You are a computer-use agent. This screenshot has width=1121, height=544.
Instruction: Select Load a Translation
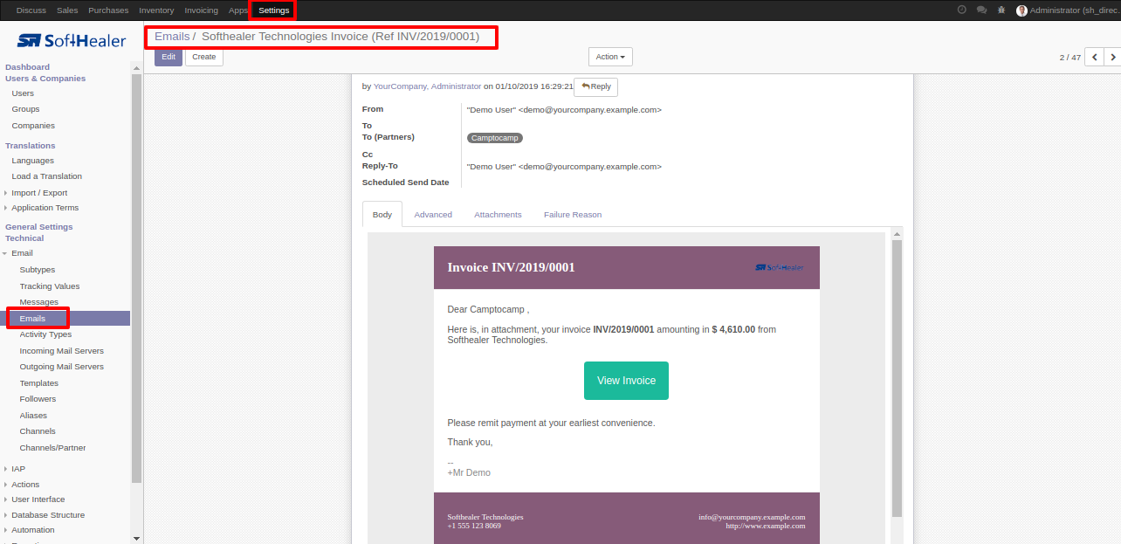[x=46, y=176]
